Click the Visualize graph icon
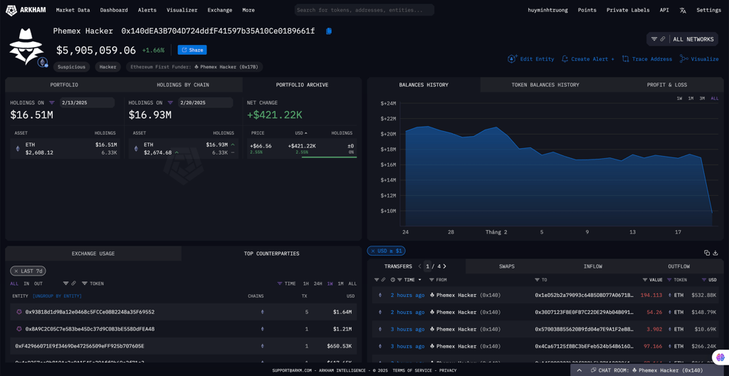The height and width of the screenshot is (376, 729). coord(684,59)
